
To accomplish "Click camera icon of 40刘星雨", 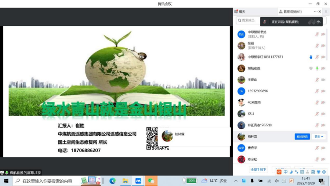I will [x=323, y=102].
